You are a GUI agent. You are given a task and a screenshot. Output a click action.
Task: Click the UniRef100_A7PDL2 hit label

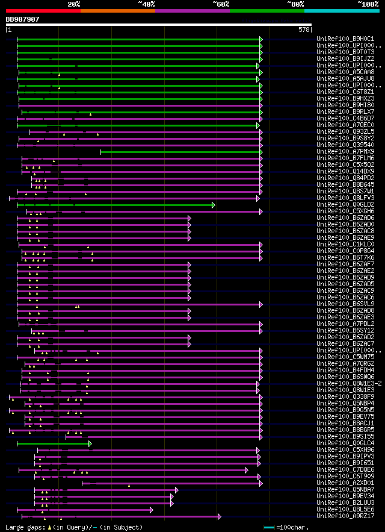coord(345,324)
